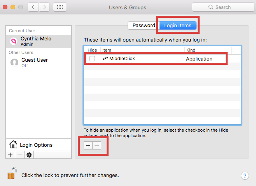Click the lock icon to prevent changes
This screenshot has width=256, height=186.
[x=12, y=173]
